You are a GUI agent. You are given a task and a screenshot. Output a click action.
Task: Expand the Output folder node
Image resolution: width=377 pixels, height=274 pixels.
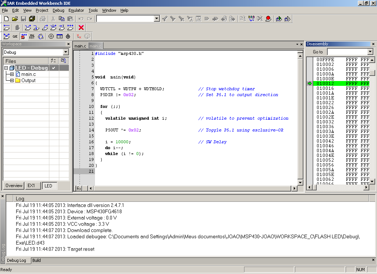[12, 81]
